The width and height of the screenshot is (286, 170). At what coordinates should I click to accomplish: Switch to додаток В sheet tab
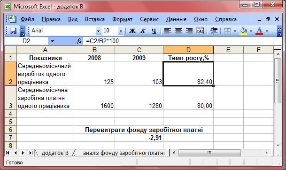click(x=55, y=153)
